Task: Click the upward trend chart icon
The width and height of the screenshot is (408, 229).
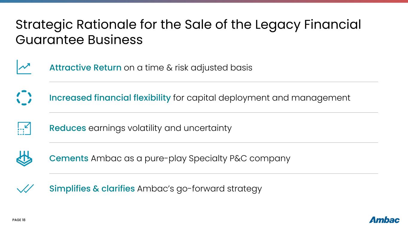Action: click(24, 67)
